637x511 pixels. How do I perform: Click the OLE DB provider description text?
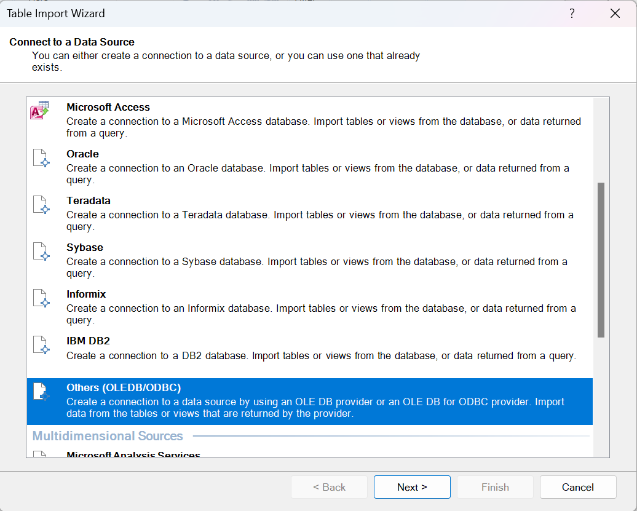pos(315,408)
